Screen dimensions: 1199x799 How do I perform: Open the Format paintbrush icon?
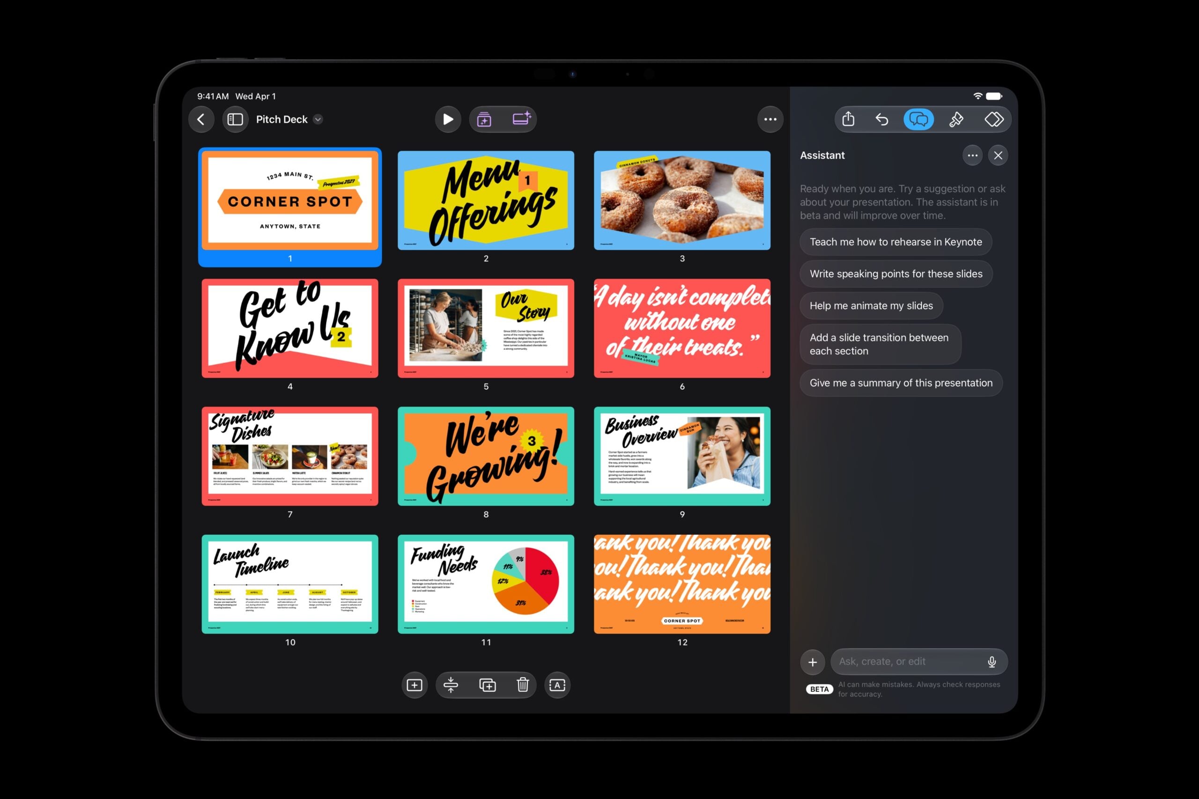(956, 119)
